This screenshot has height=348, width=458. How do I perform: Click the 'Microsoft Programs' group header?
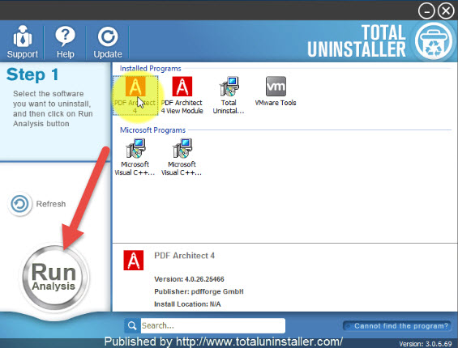pos(152,130)
